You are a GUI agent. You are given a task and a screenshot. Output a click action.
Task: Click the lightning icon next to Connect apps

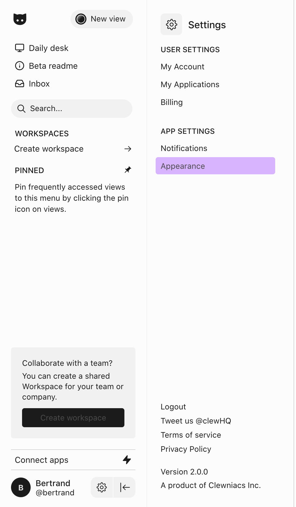(127, 460)
